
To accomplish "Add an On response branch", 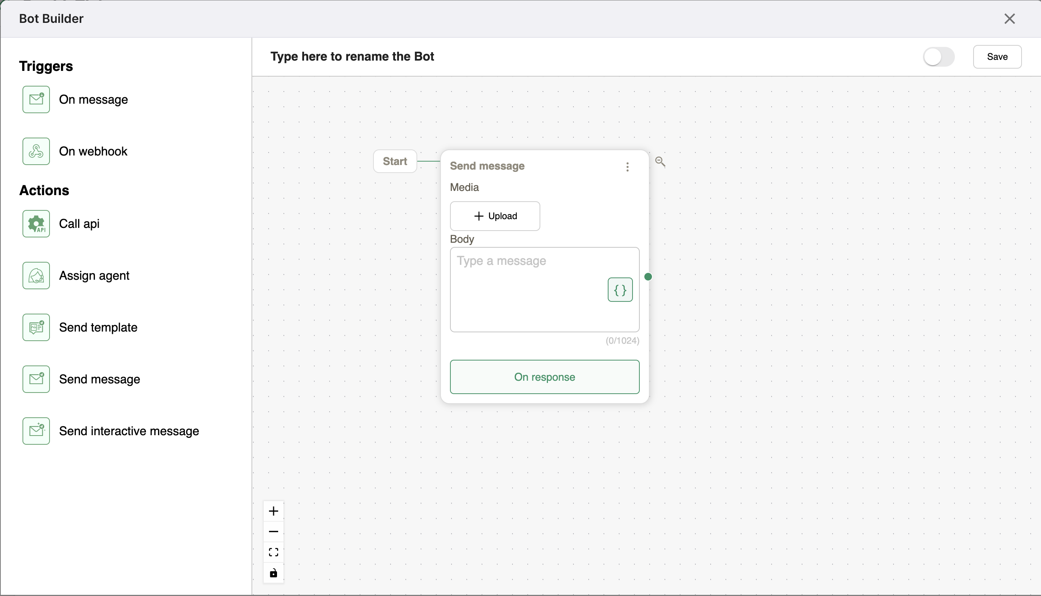I will (x=545, y=377).
